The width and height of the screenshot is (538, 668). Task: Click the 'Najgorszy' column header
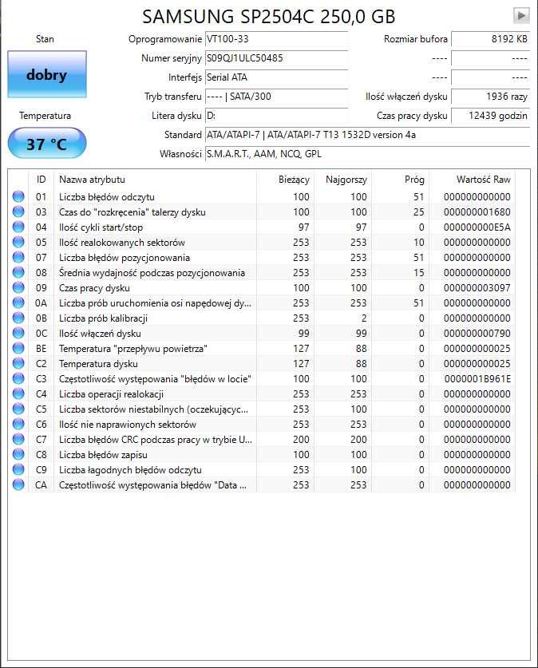coord(343,180)
